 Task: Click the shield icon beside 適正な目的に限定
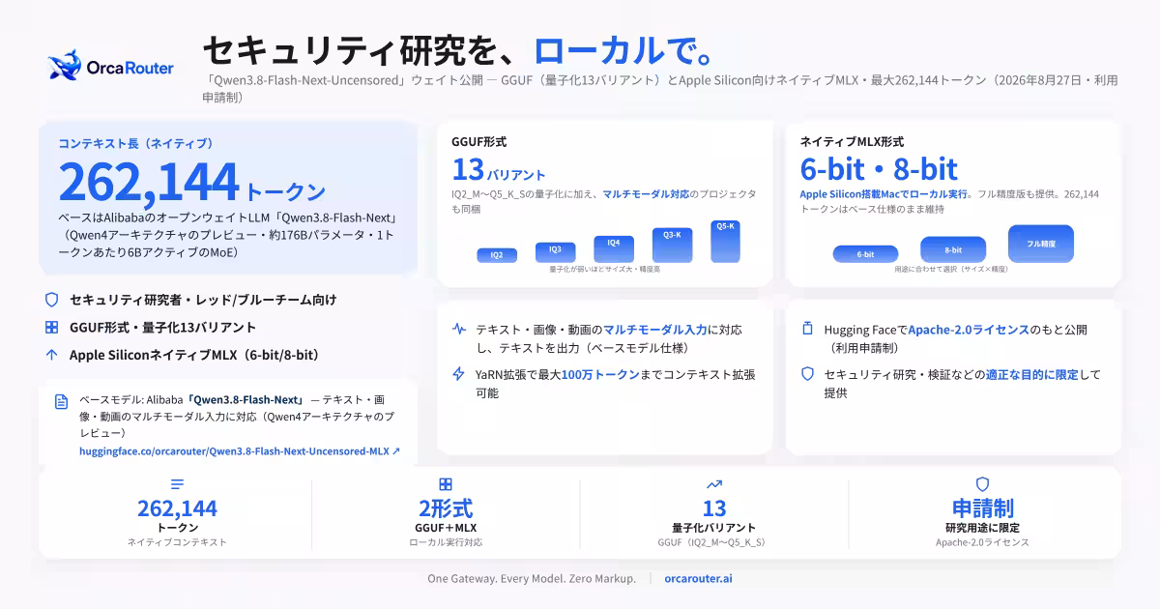pos(807,373)
